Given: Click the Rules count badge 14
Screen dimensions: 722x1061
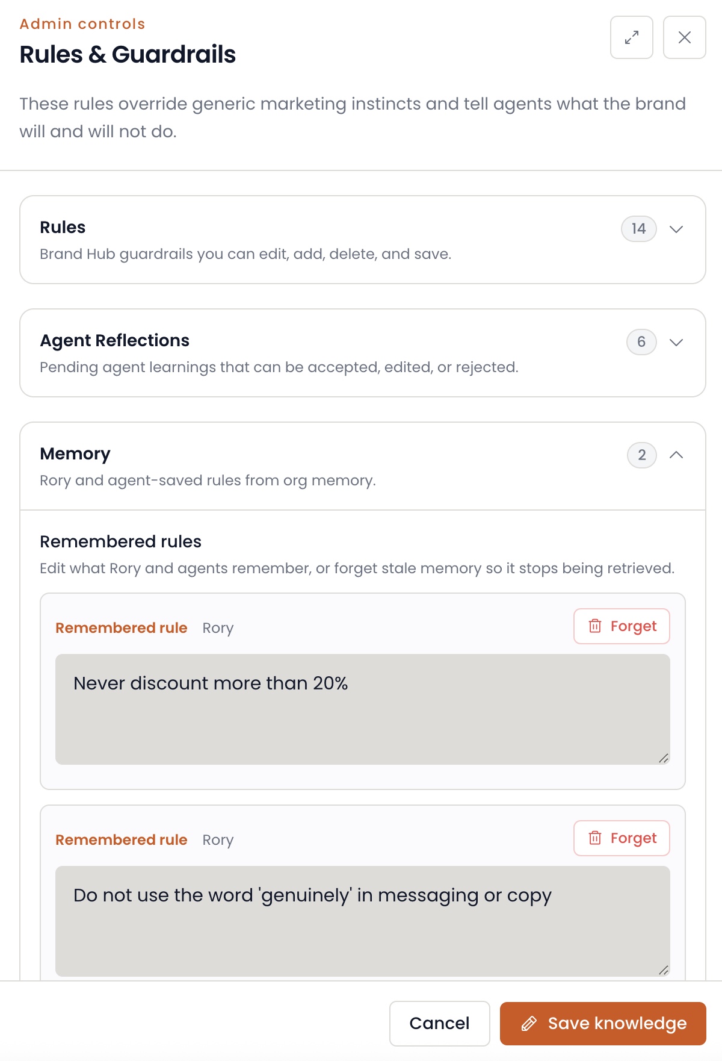Looking at the screenshot, I should coord(638,229).
